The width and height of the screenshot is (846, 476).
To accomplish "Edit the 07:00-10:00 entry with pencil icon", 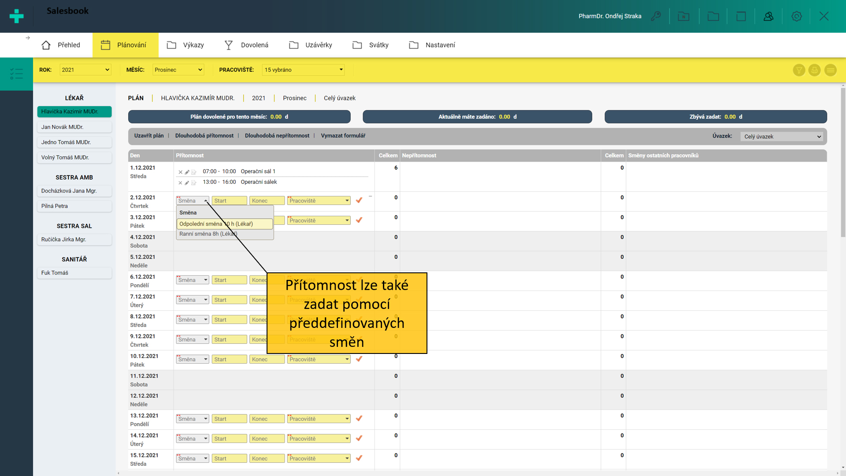I will point(187,172).
